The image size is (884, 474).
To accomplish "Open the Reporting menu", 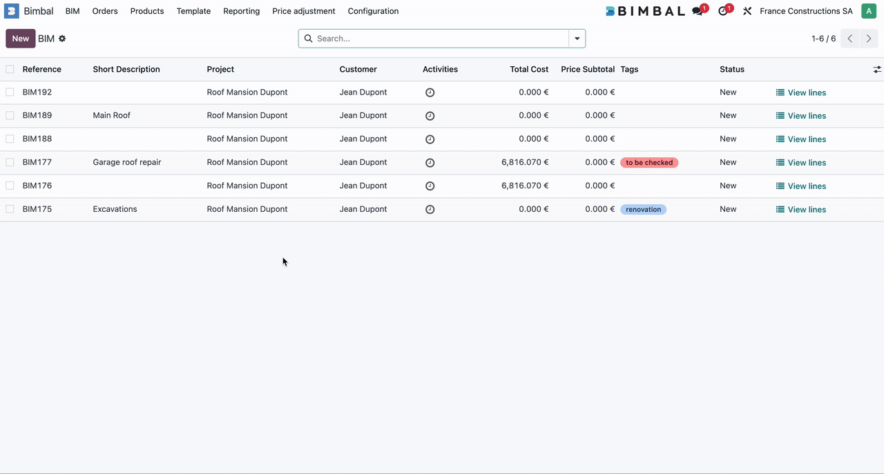I will point(241,11).
